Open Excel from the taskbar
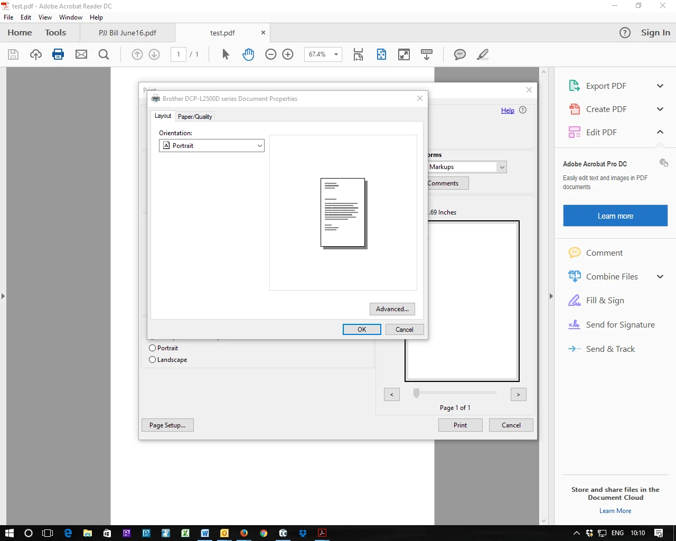Viewport: 676px width, 541px height. coord(185,533)
